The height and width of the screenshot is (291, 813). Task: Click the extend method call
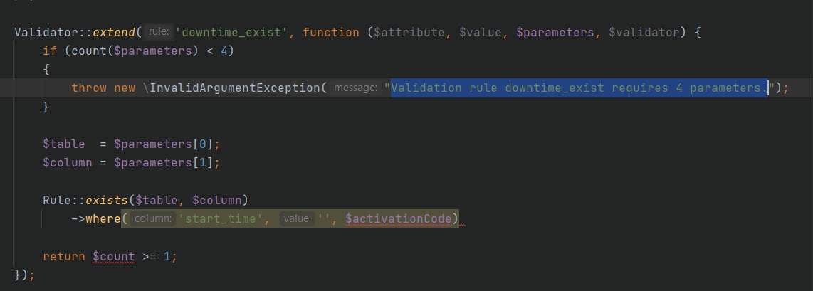click(114, 32)
